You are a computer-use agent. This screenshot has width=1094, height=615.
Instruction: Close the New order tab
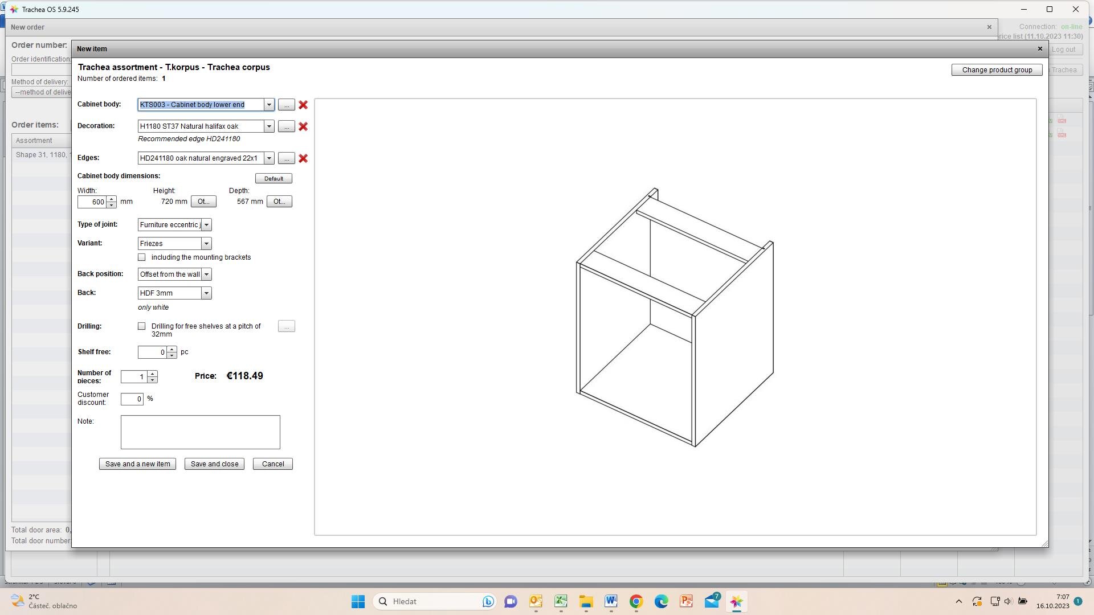pyautogui.click(x=989, y=27)
